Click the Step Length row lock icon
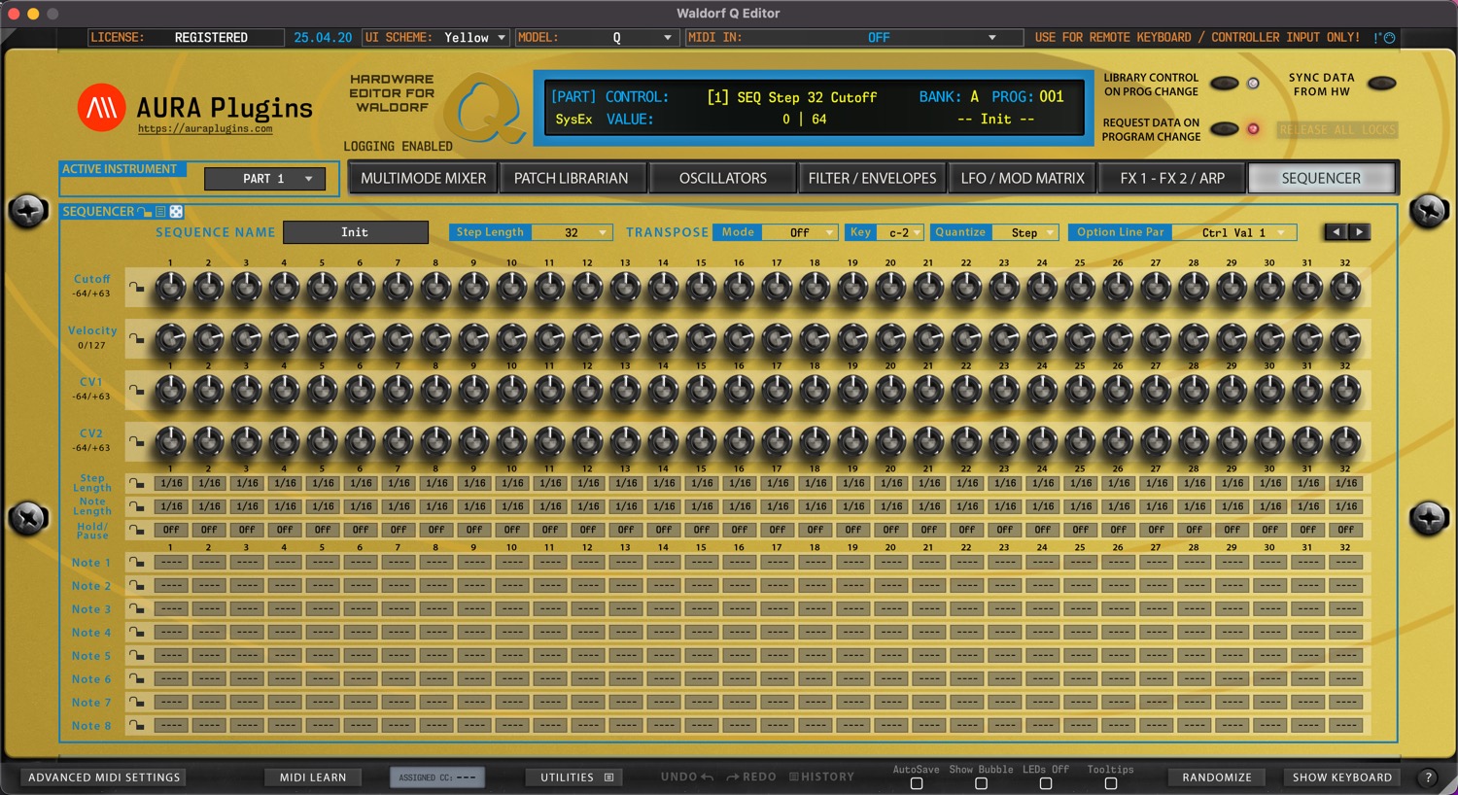 [137, 483]
